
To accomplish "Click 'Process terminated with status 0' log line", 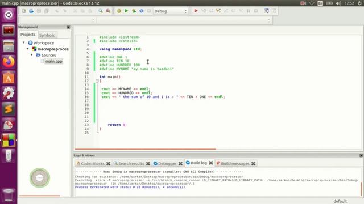I will click(130, 187).
